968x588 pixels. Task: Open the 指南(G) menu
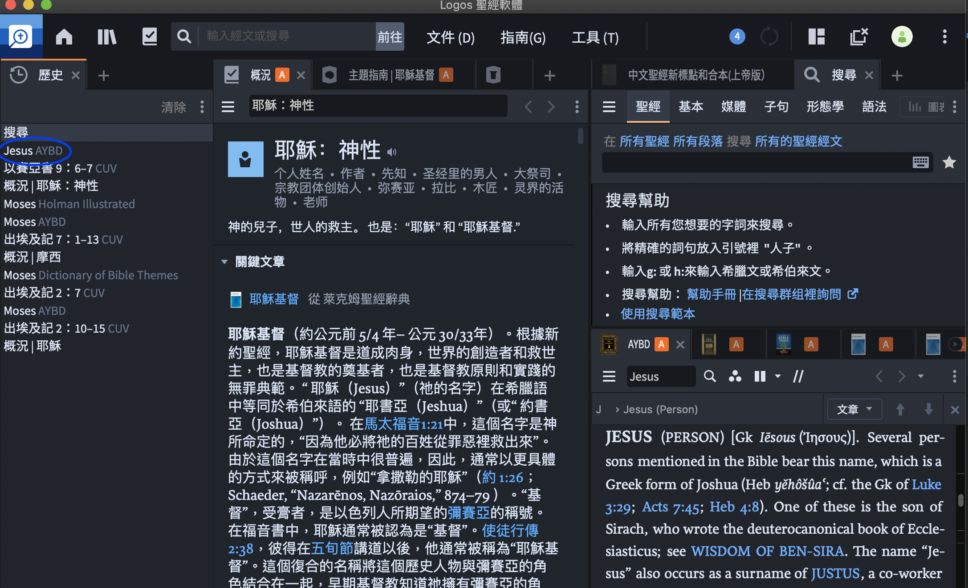(x=523, y=38)
